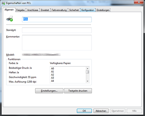Select A2 in available paper list
This screenshot has width=145, height=116.
tap(52, 75)
